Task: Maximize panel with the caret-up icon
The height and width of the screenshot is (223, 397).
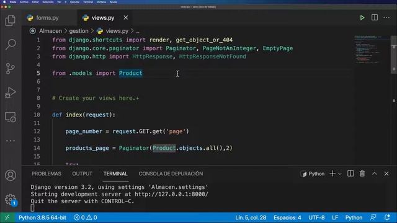Action: pos(375,173)
